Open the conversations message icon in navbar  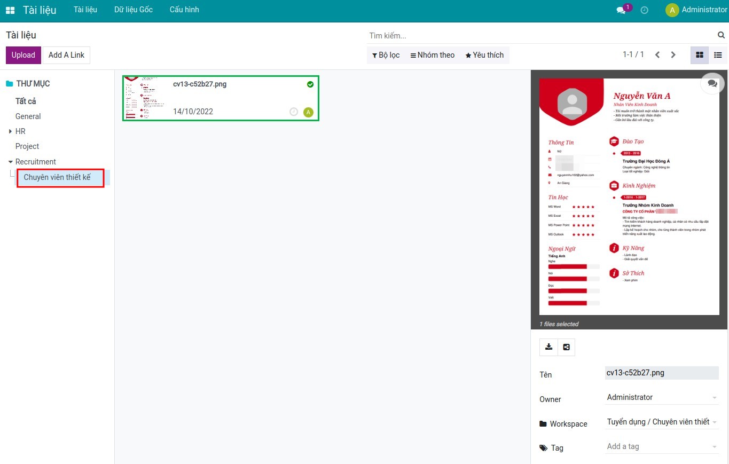click(621, 10)
